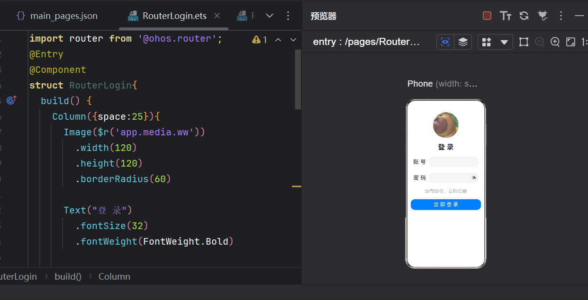Go to next highlighted problem arrow

[x=292, y=40]
